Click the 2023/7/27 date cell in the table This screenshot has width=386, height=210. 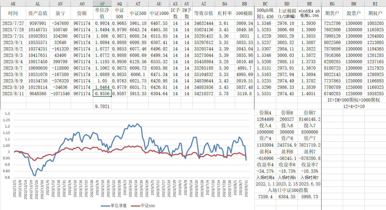13,23
